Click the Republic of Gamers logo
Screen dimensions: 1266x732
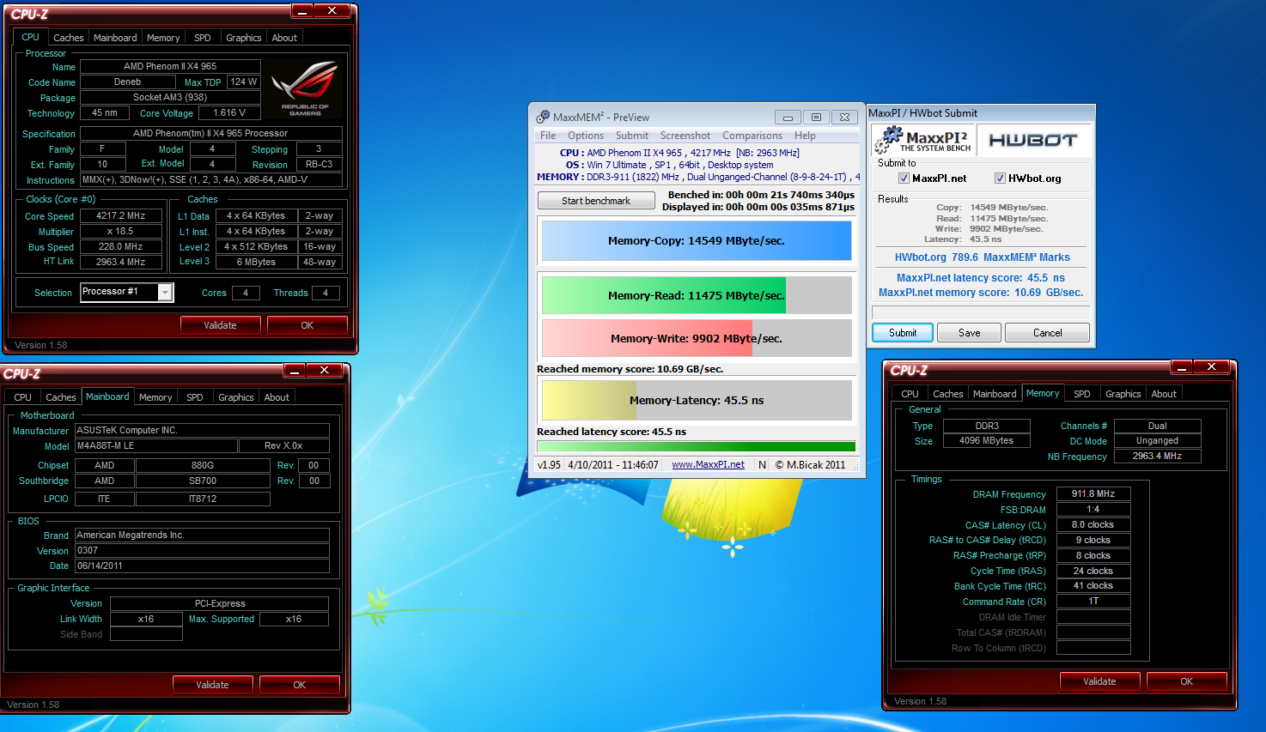click(x=304, y=88)
